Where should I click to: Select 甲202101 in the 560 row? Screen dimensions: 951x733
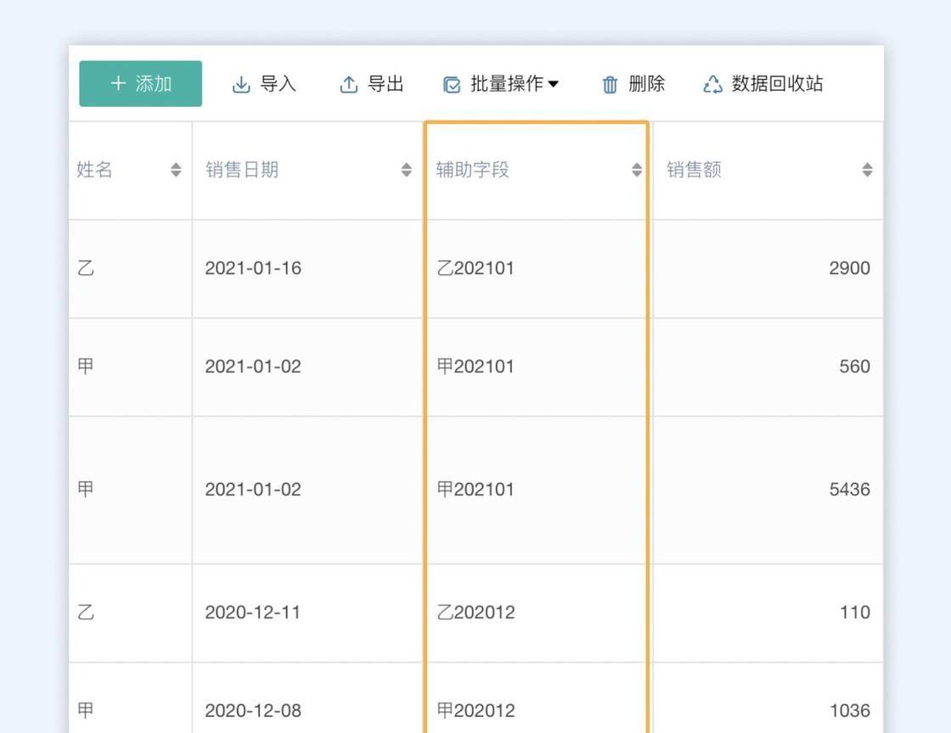[475, 366]
